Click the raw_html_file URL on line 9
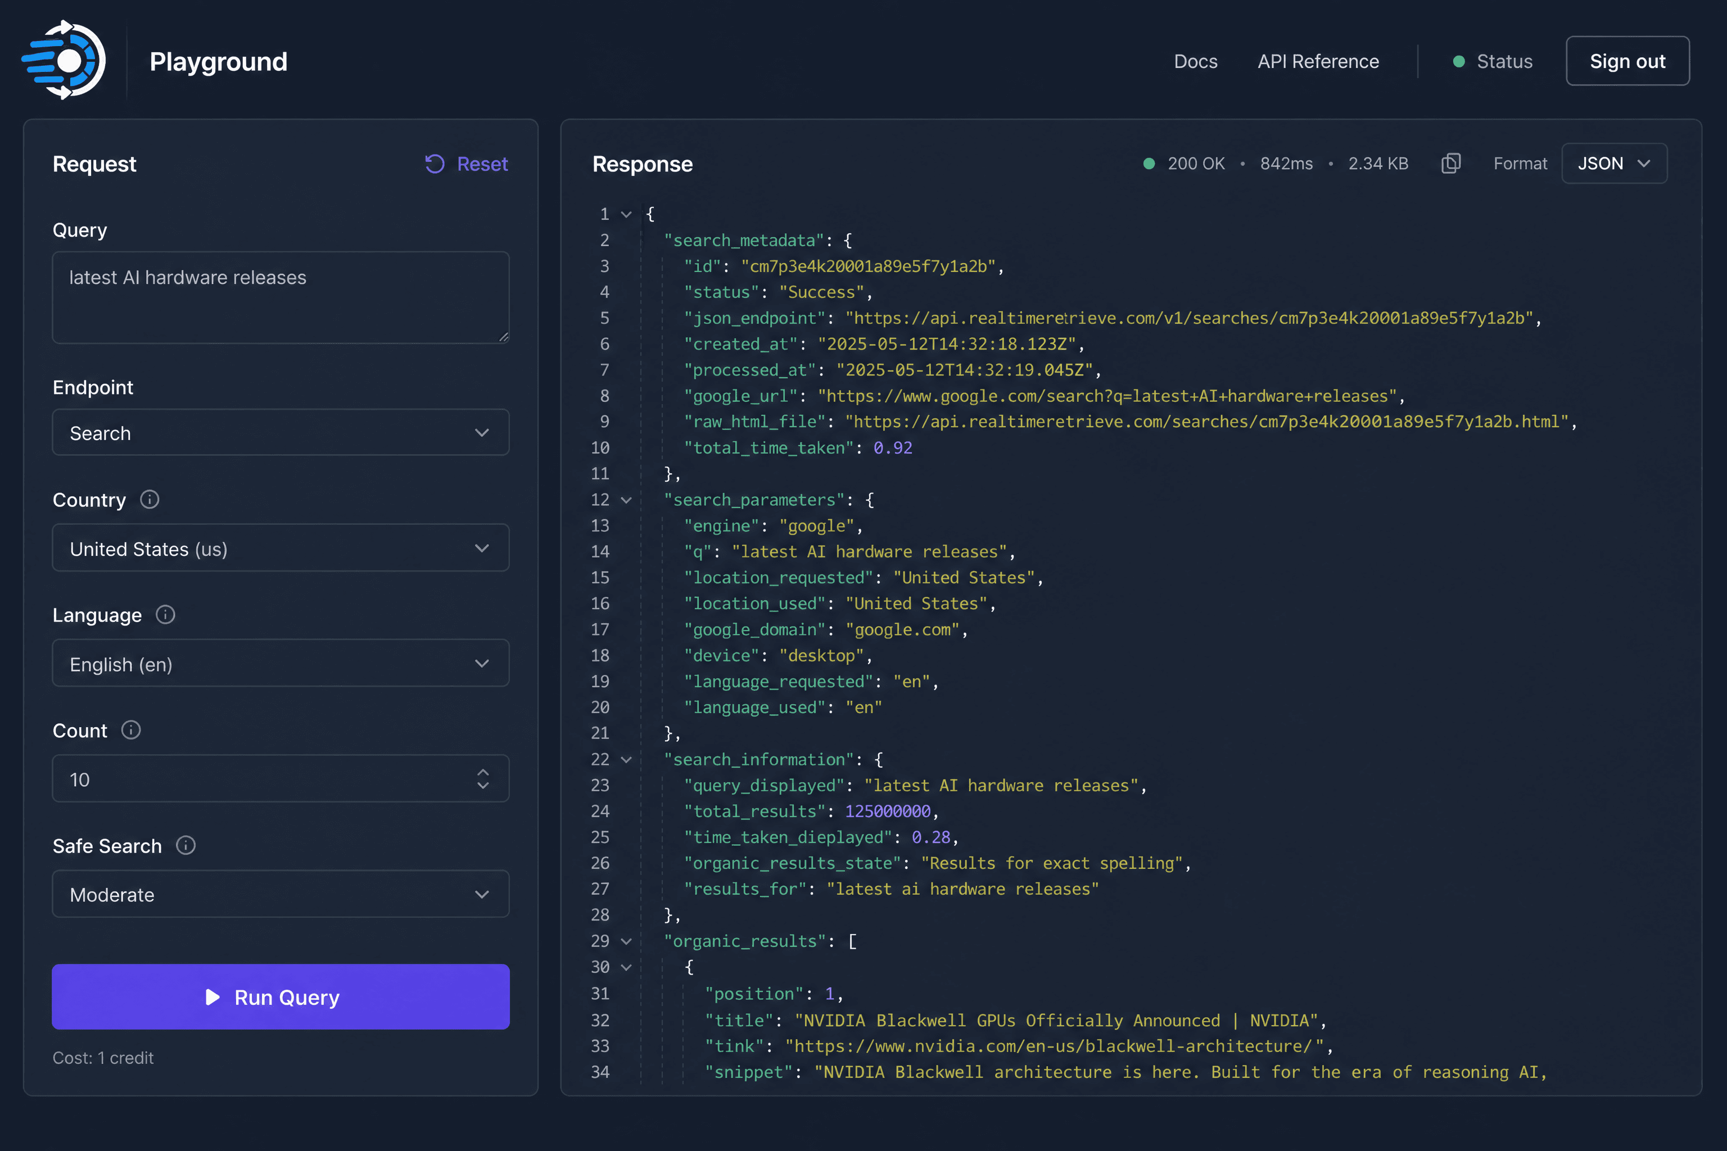 pyautogui.click(x=1206, y=422)
